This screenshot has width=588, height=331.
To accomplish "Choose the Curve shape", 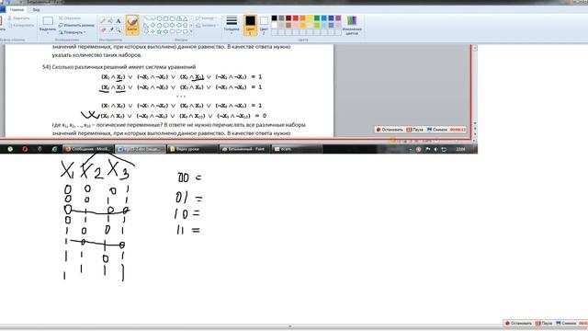I will pyautogui.click(x=153, y=18).
